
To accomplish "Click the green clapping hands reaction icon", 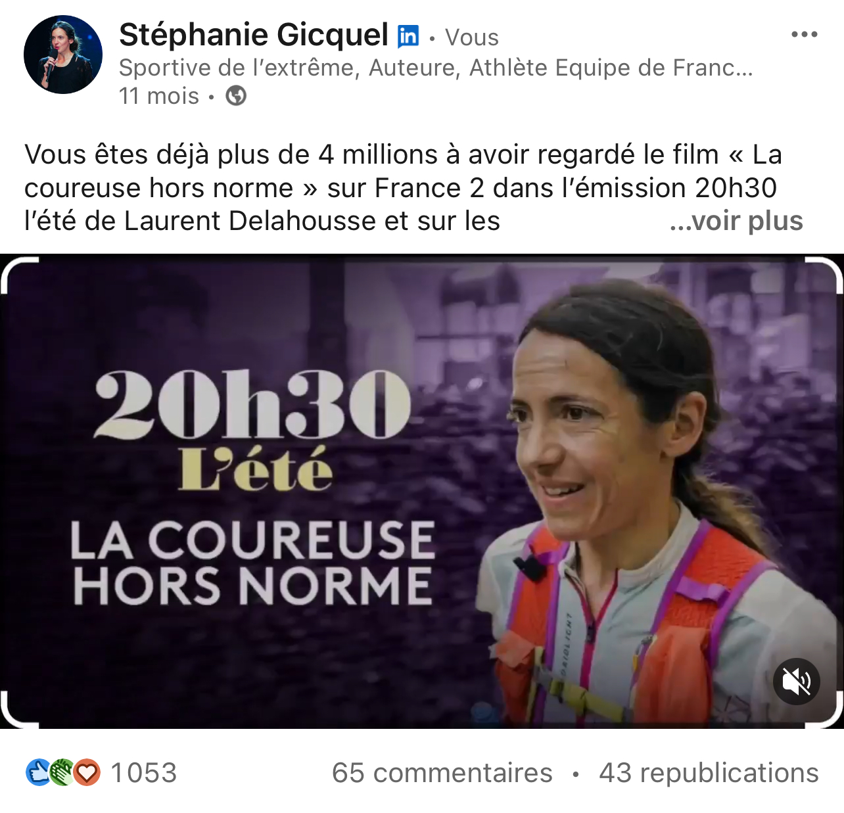I will (x=62, y=772).
